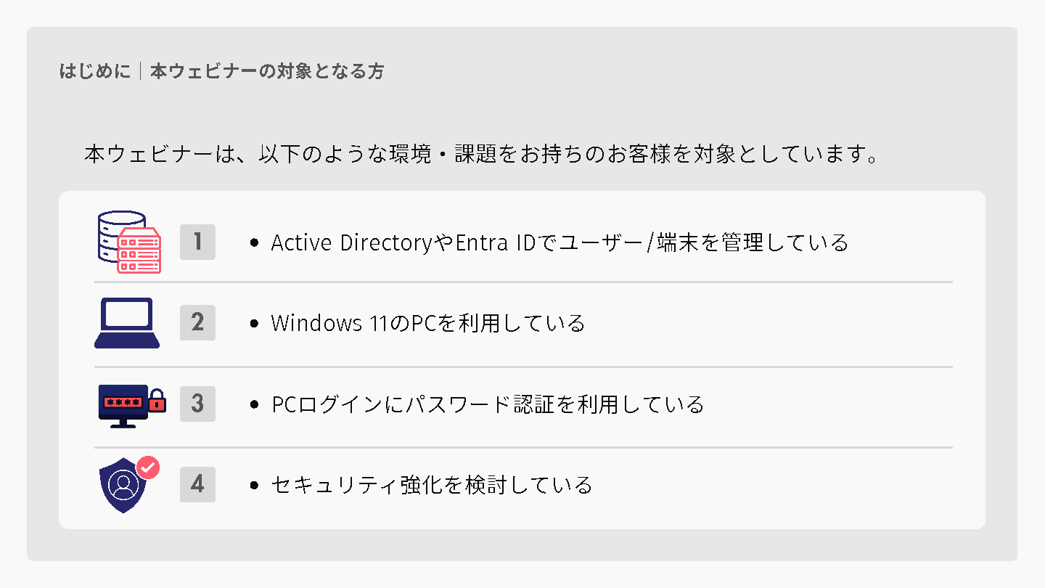Click the bullet before Active Directory item
This screenshot has width=1045, height=588.
click(x=254, y=243)
